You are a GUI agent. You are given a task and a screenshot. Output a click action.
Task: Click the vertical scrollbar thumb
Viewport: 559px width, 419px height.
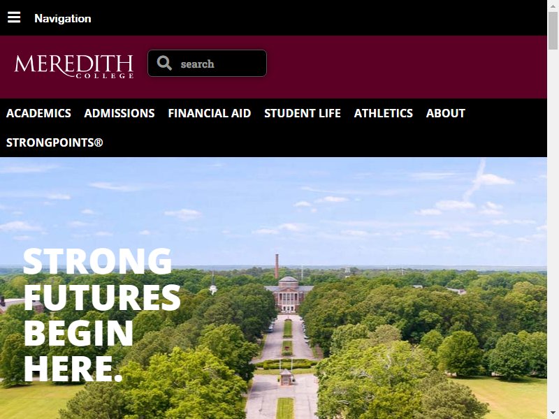[553, 31]
